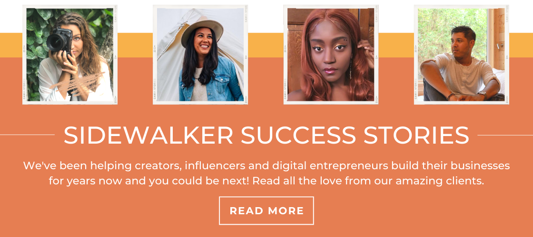Select the photo of woman holding camera
The width and height of the screenshot is (533, 237).
tap(69, 55)
